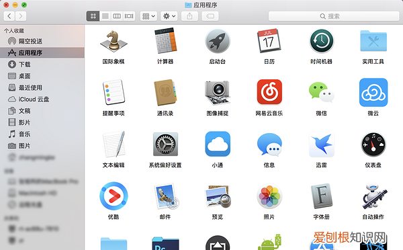This screenshot has width=403, height=250.
Task: Select the 迅雷 Thunder app icon
Action: pyautogui.click(x=321, y=144)
